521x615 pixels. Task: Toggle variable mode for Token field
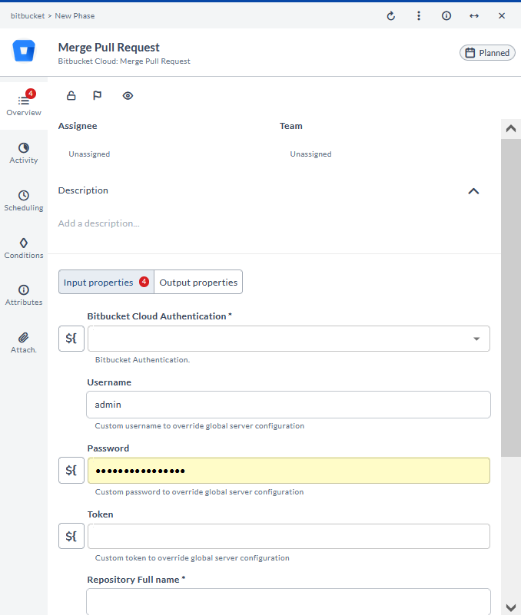click(71, 537)
